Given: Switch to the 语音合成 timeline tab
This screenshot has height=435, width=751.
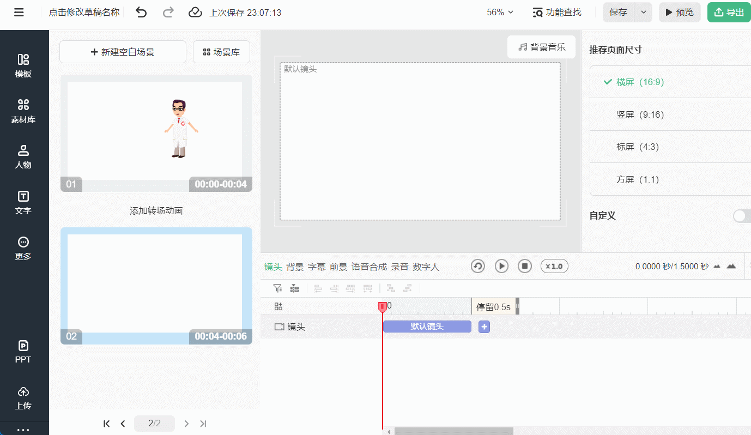Looking at the screenshot, I should 369,267.
